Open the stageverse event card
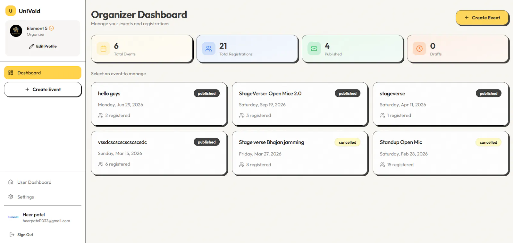Image resolution: width=513 pixels, height=243 pixels. 441,104
